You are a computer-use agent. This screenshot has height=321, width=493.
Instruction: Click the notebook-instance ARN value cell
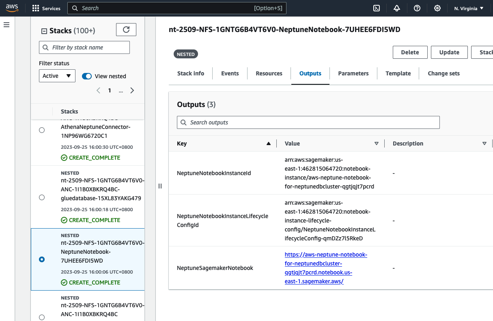(x=329, y=173)
